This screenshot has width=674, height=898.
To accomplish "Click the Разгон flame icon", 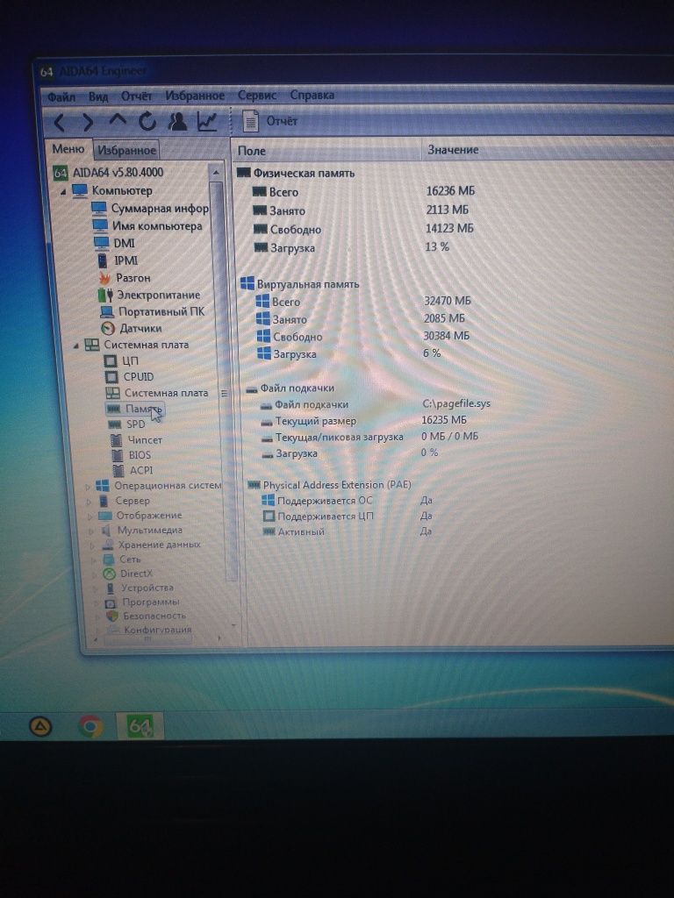I will (104, 278).
